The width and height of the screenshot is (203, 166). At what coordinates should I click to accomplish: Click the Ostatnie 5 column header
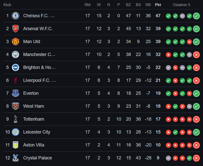click(x=181, y=5)
